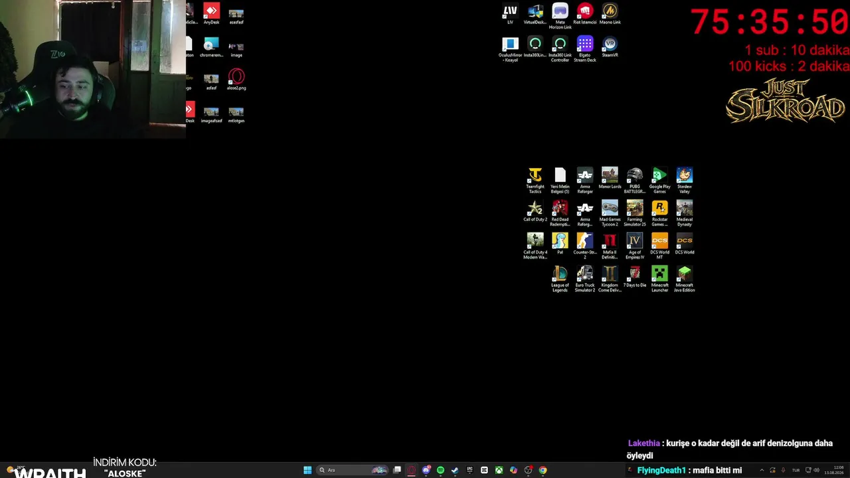
Task: Select the Mafia II Definitive Edition icon
Action: coord(610,246)
